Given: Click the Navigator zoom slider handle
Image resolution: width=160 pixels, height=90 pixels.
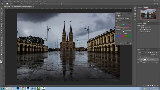Looking at the screenshot, I should 149,21.
